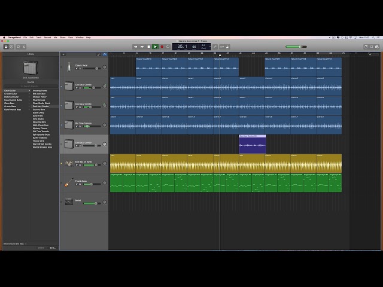Solo the Old Time Tremolo track
The image size is (383, 287).
(x=80, y=126)
